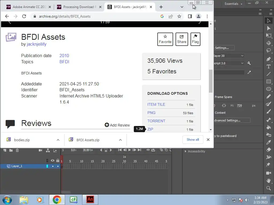
Task: Select the Camera tool in toolbar
Action: 269,173
